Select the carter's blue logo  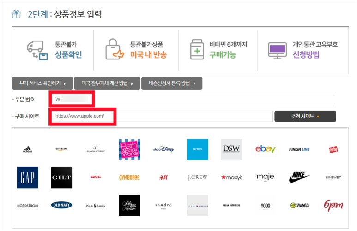(x=197, y=149)
